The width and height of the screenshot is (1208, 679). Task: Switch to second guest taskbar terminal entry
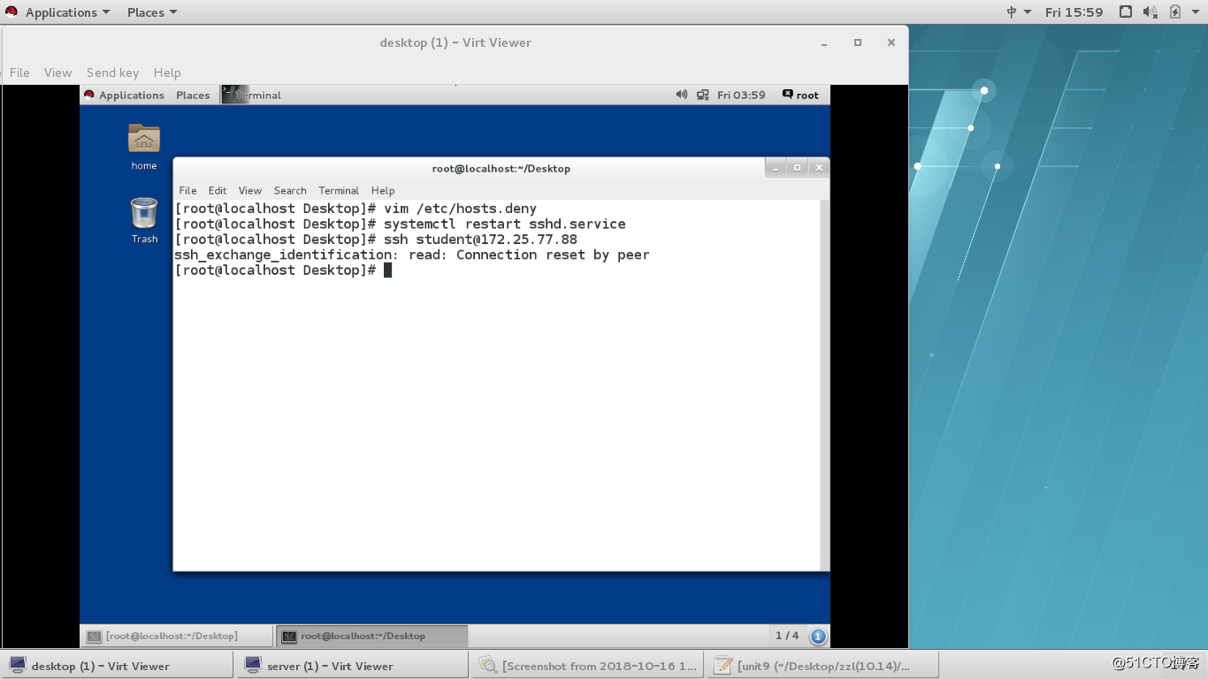[x=372, y=636]
